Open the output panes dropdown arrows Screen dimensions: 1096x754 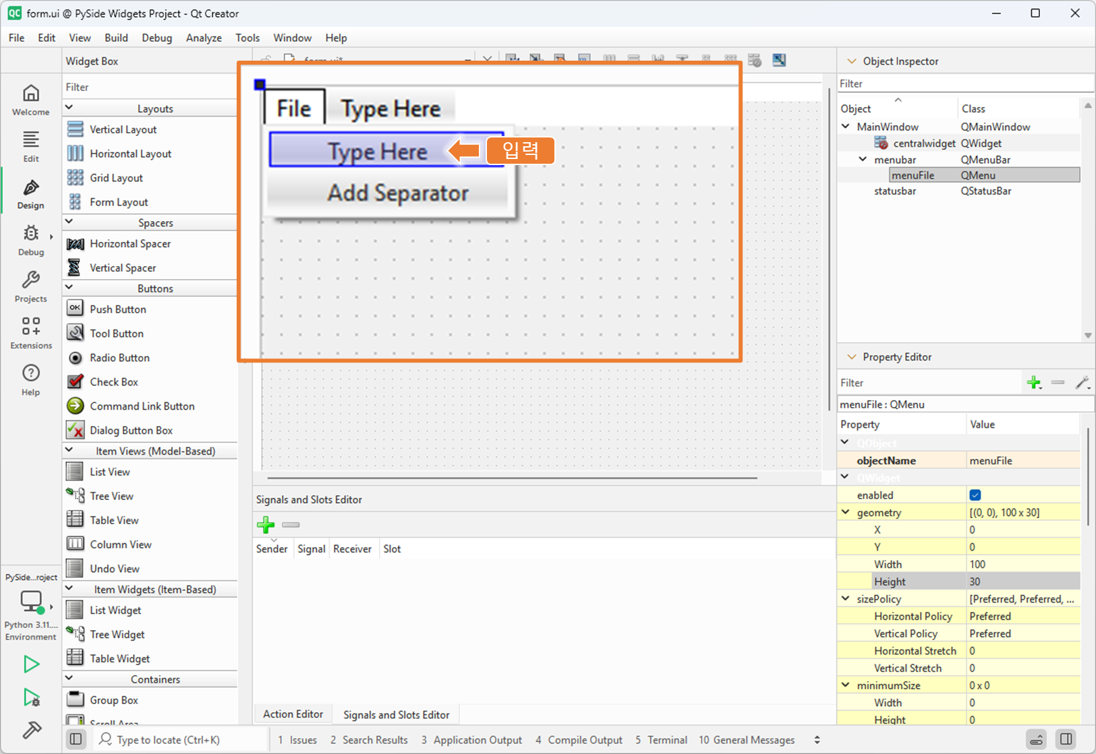(x=817, y=740)
